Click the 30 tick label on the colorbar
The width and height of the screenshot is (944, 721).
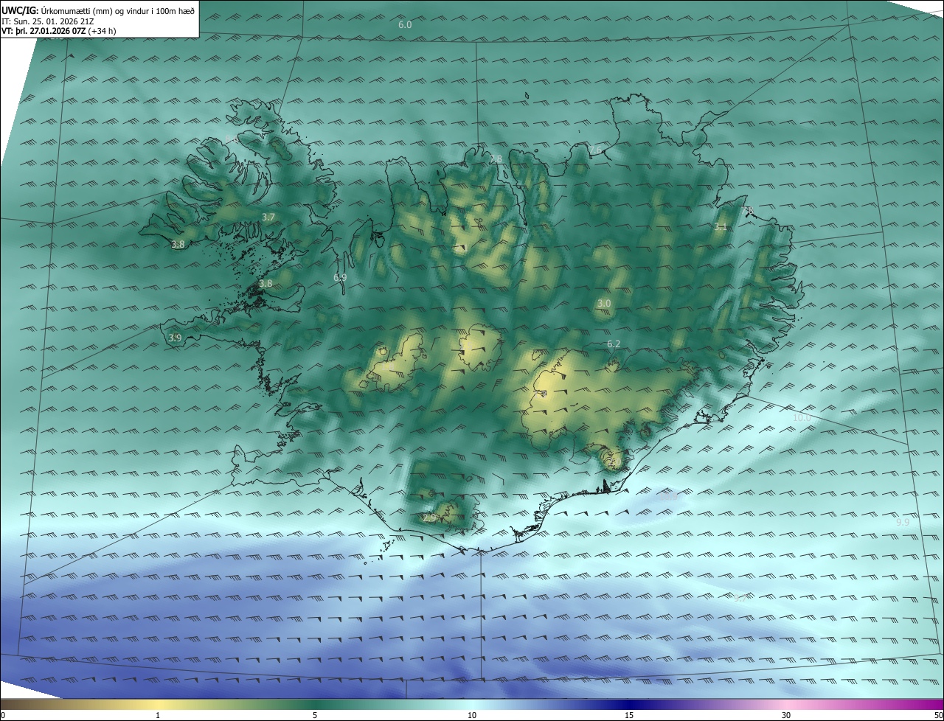(x=786, y=715)
